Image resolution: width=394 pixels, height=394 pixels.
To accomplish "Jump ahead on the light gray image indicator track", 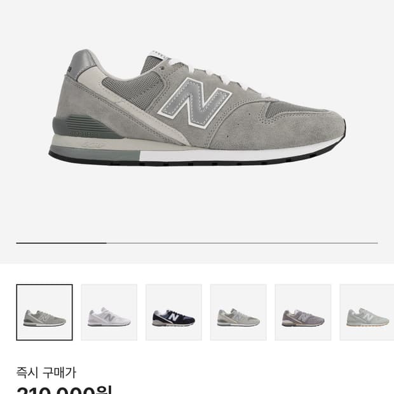I will pyautogui.click(x=242, y=243).
